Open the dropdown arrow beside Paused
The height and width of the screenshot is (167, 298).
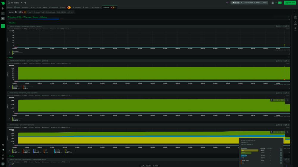click(242, 3)
